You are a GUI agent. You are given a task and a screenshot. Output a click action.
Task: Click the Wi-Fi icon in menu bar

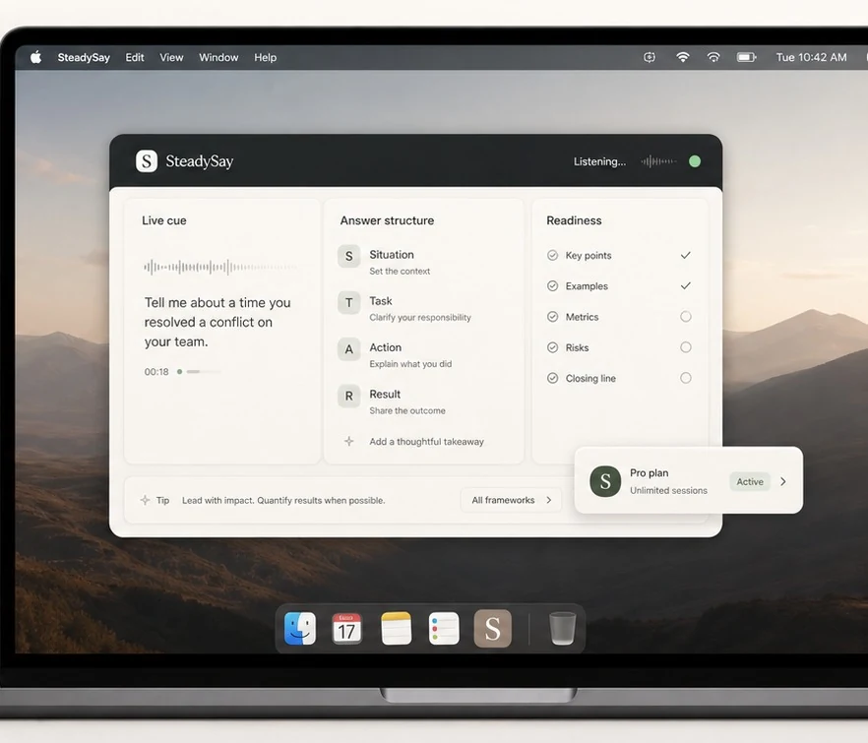pyautogui.click(x=683, y=57)
